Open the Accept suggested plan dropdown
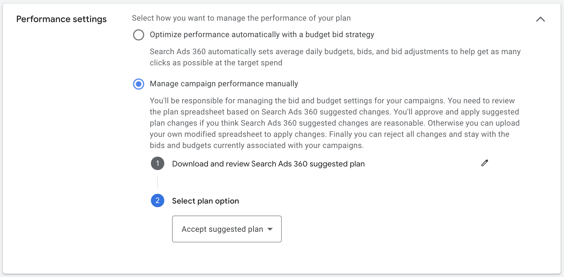The height and width of the screenshot is (277, 564). (x=227, y=229)
